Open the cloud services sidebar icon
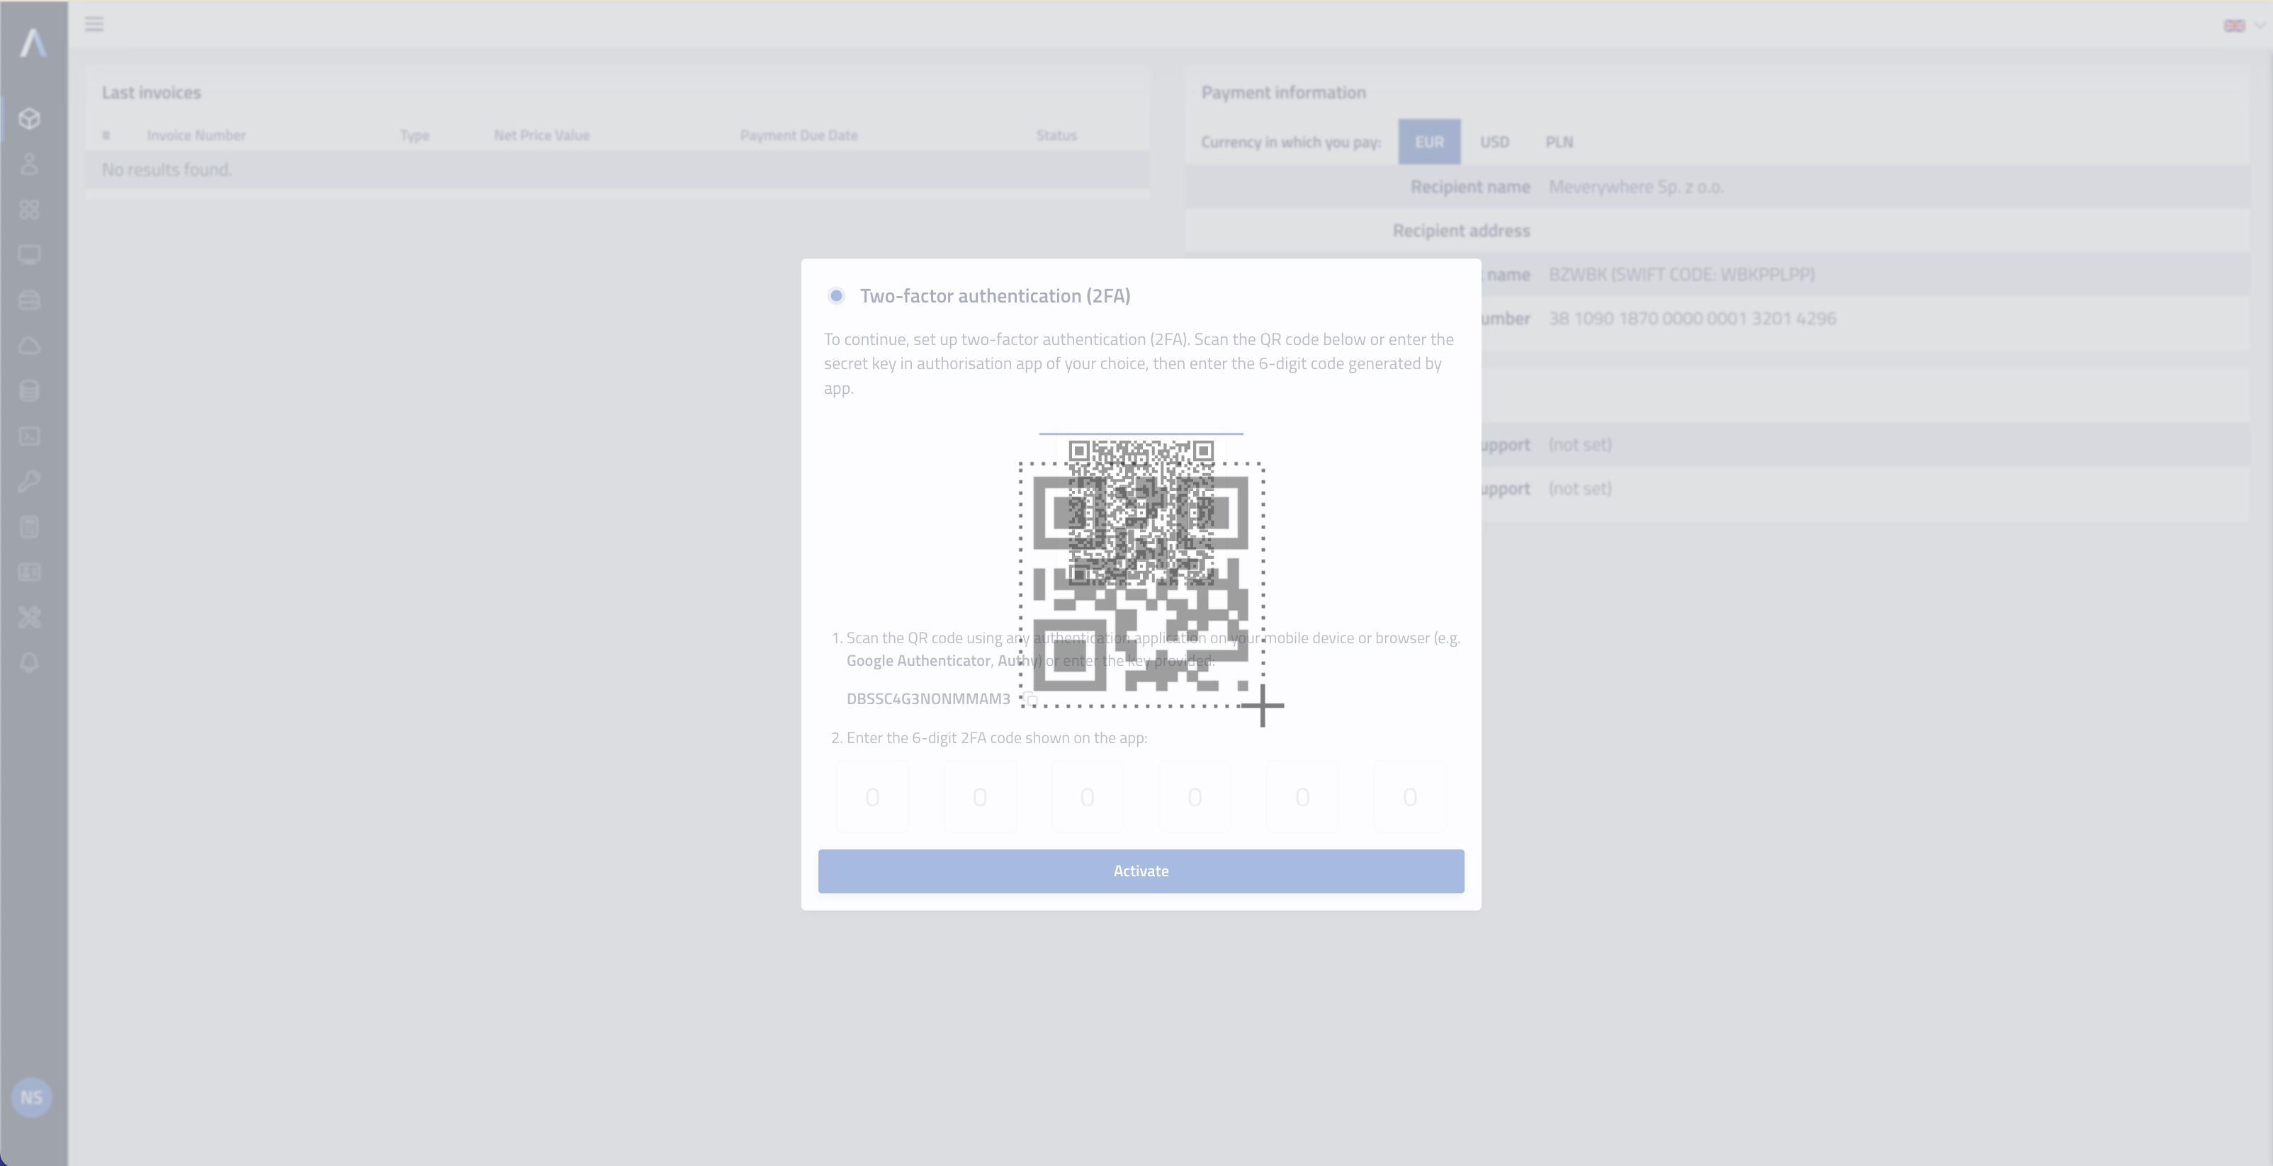 point(29,346)
